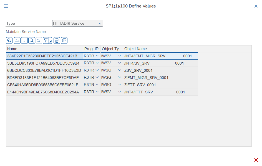Expand Object Type dropdown for ZIFMT_MIGR_SRV_0001 row
This screenshot has height=166, width=262.
[120, 77]
